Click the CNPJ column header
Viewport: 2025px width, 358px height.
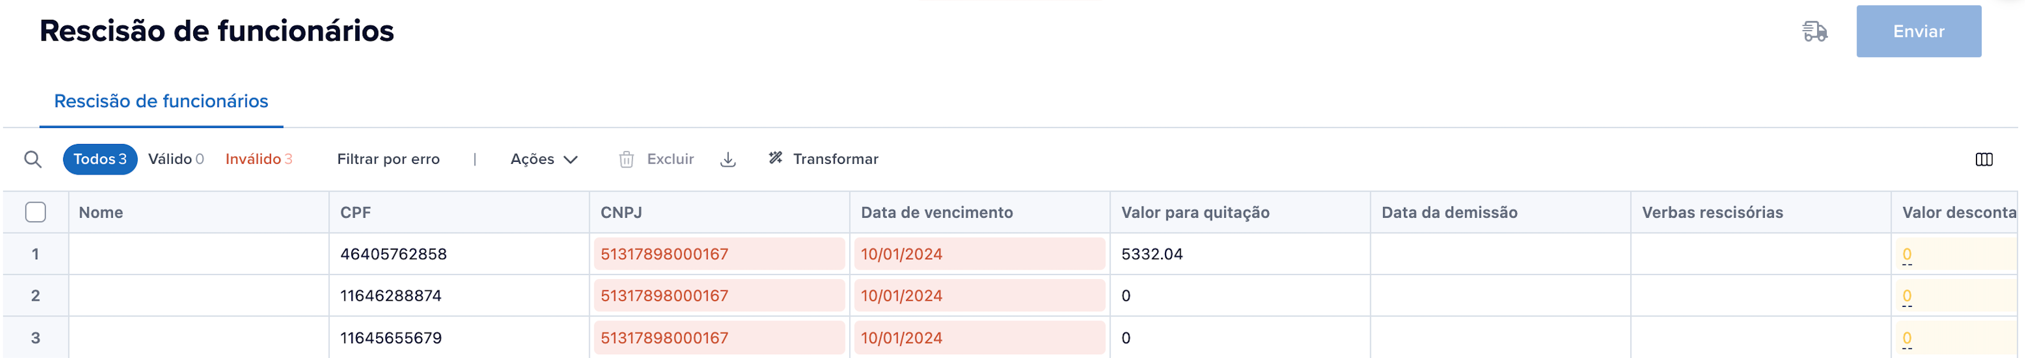click(x=621, y=212)
